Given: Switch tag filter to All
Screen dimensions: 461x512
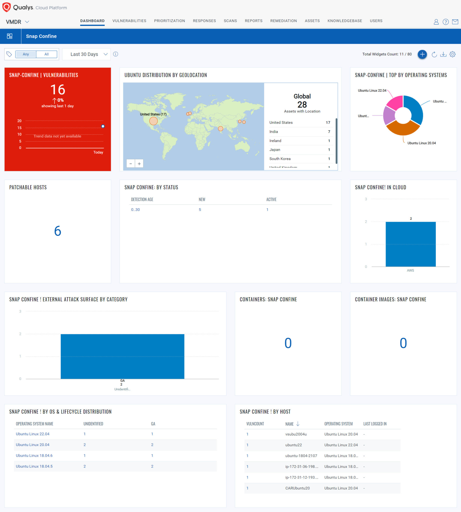Looking at the screenshot, I should pyautogui.click(x=46, y=54).
